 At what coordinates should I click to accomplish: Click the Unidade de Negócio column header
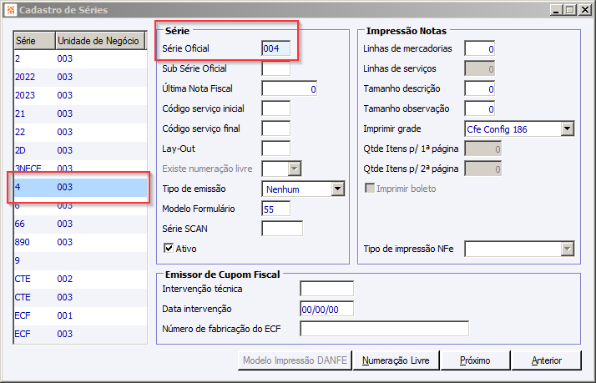click(98, 41)
